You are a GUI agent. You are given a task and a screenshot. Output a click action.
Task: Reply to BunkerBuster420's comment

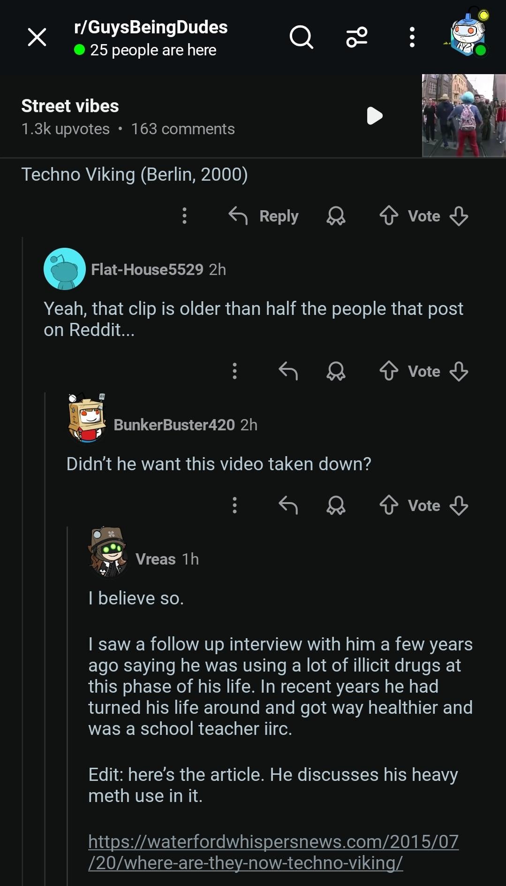(288, 505)
